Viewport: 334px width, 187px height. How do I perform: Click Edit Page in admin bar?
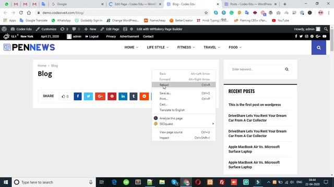pyautogui.click(x=110, y=29)
